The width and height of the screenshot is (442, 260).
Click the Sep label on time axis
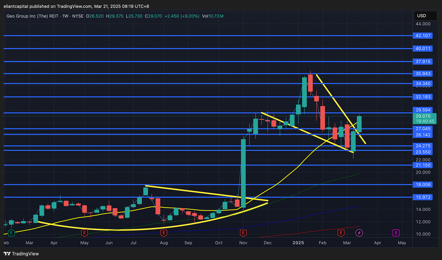188,243
